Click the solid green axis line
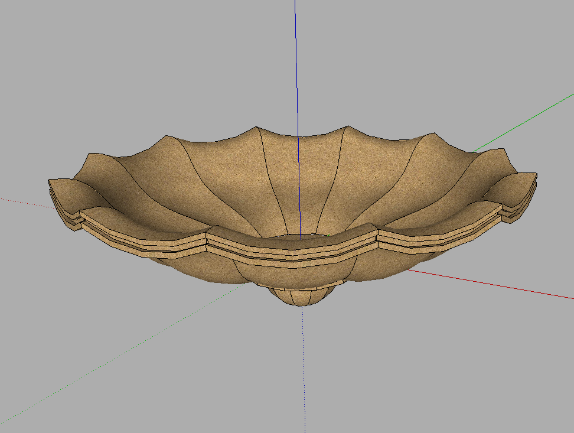 [523, 123]
